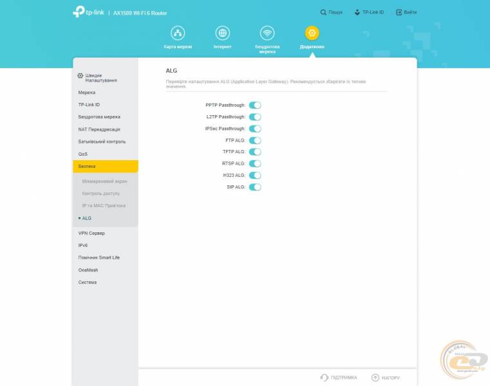Open NAT Переадресація sidebar item
This screenshot has height=386, width=490.
[x=106, y=129]
